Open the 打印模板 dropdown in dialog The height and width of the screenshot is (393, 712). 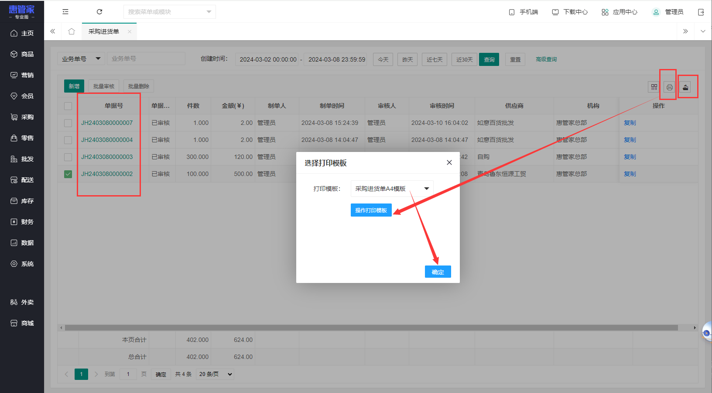(x=392, y=189)
